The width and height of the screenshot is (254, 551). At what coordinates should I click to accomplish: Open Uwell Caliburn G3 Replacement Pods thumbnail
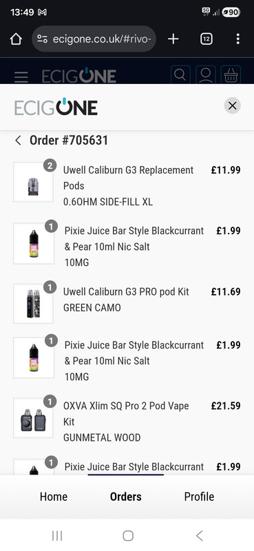33,182
